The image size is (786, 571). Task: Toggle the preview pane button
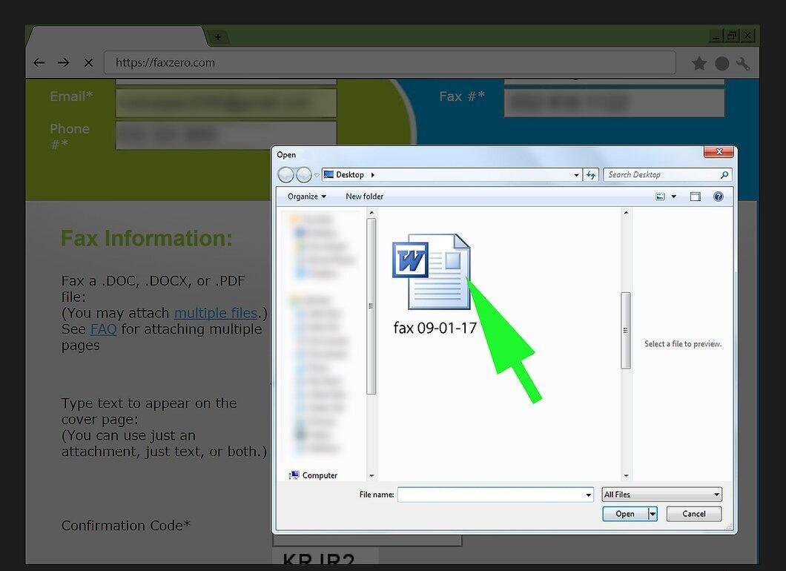[x=696, y=197]
